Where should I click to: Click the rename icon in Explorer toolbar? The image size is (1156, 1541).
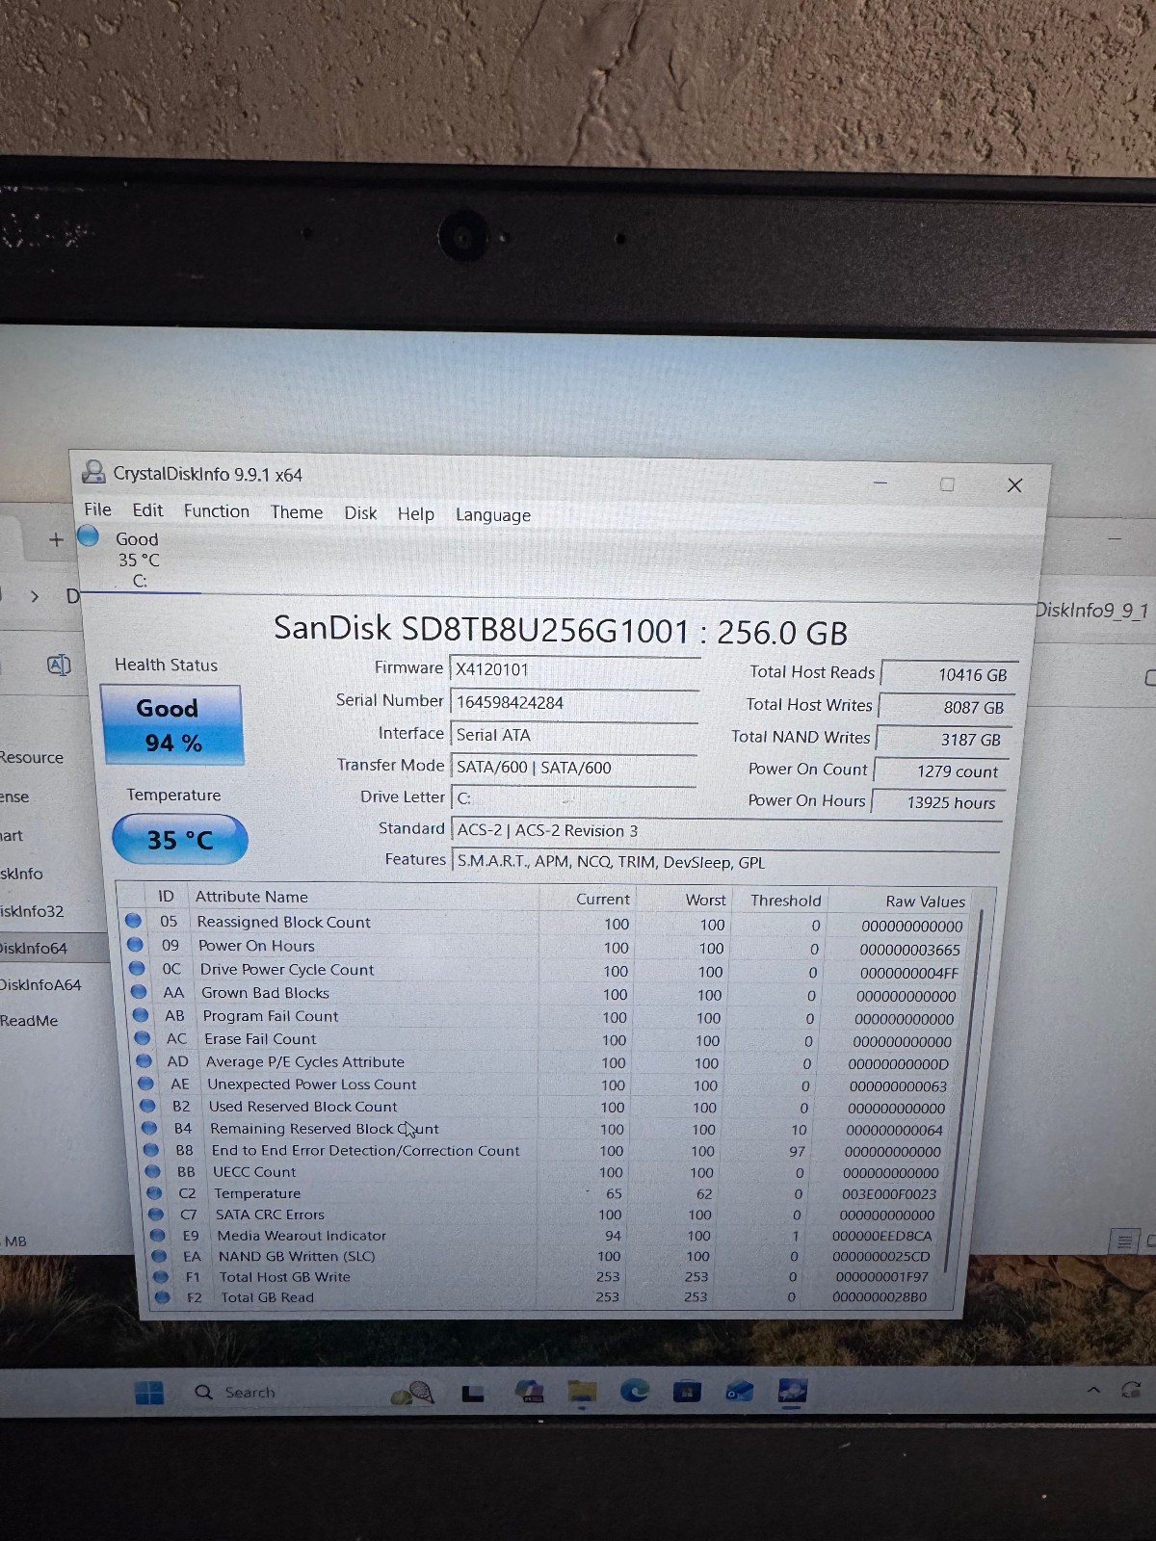pos(59,665)
